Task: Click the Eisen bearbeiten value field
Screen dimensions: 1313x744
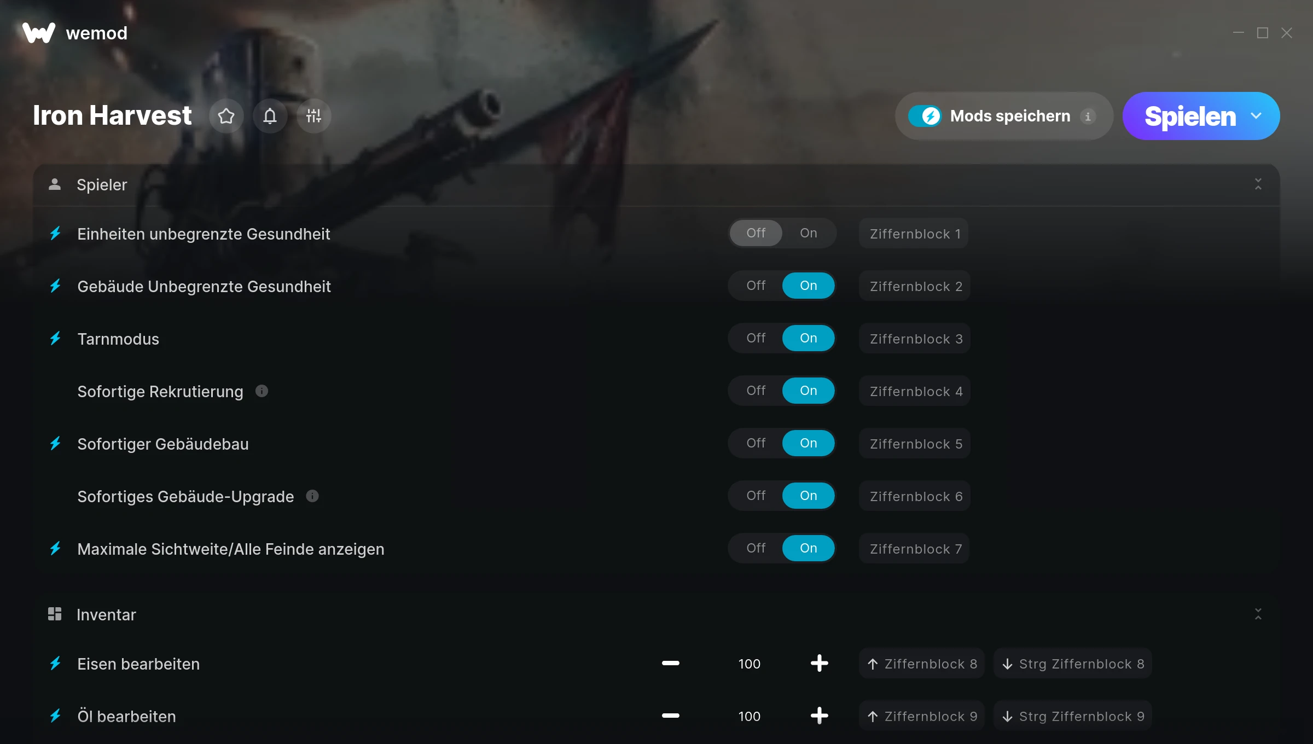Action: point(749,664)
